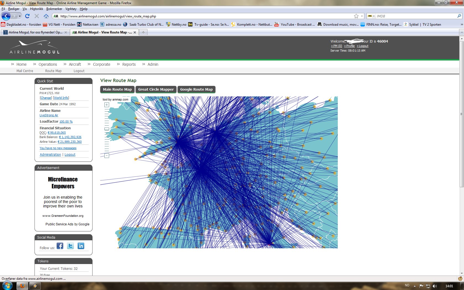Show hidden tray icons arrow
Image resolution: width=464 pixels, height=290 pixels.
pyautogui.click(x=415, y=286)
